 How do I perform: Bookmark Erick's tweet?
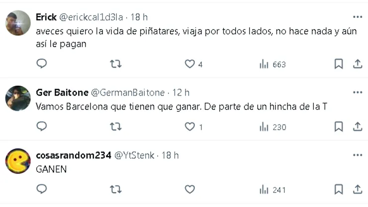point(339,64)
